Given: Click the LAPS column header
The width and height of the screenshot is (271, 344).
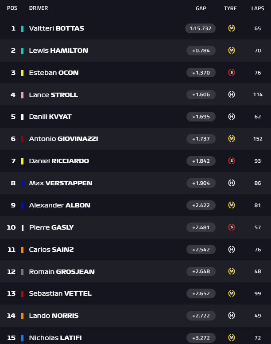Looking at the screenshot, I should 258,8.
